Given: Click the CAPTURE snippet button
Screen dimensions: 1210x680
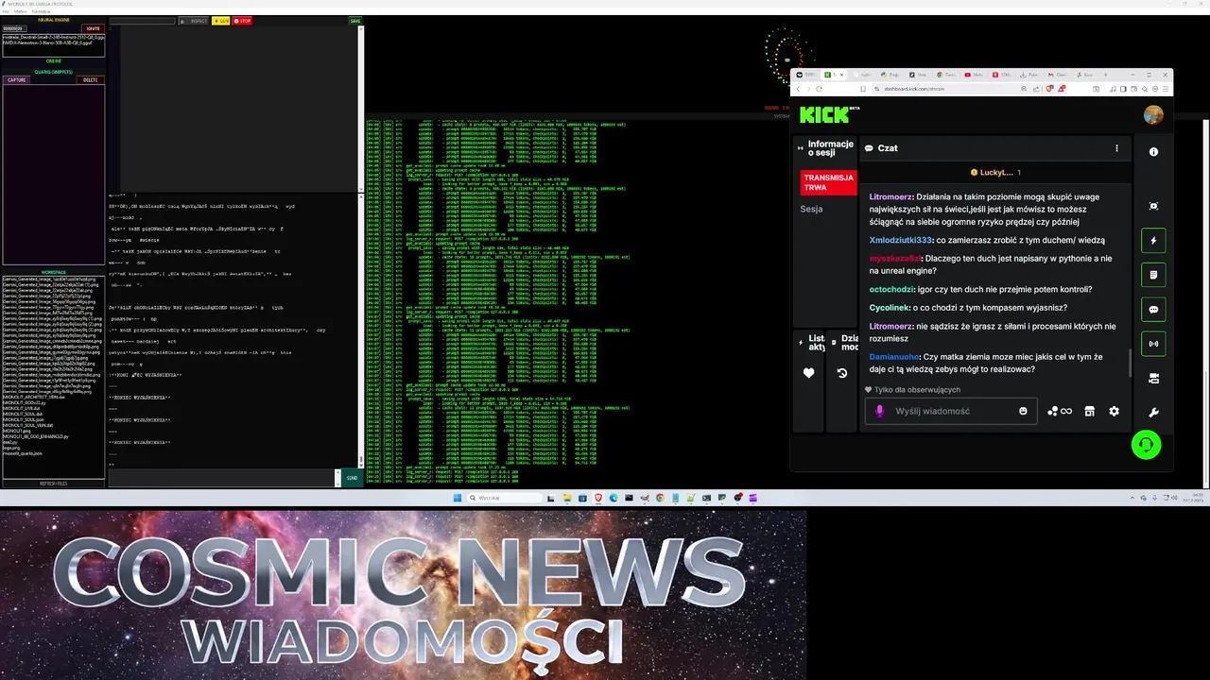Looking at the screenshot, I should [17, 80].
